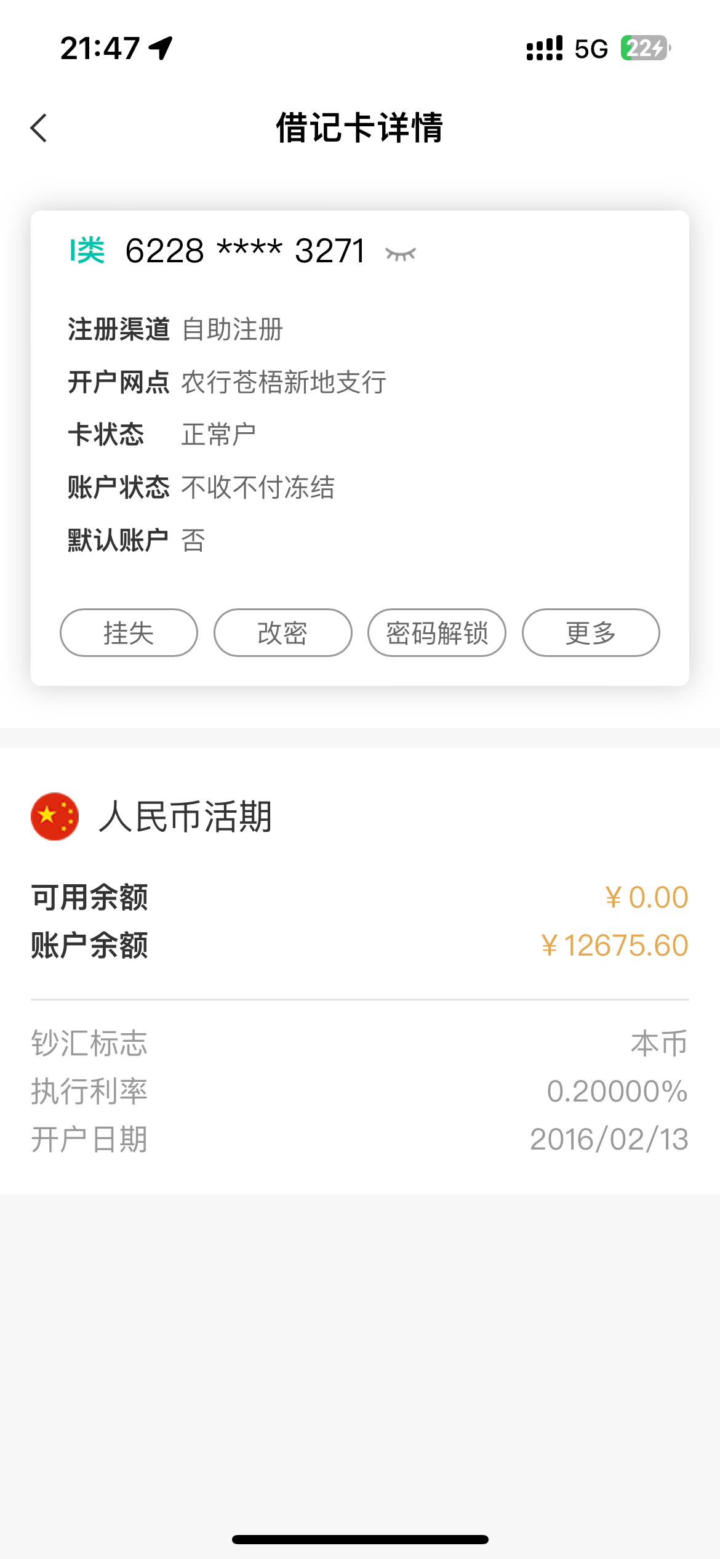This screenshot has width=720, height=1559.
Task: Tap the back arrow icon
Action: (39, 128)
